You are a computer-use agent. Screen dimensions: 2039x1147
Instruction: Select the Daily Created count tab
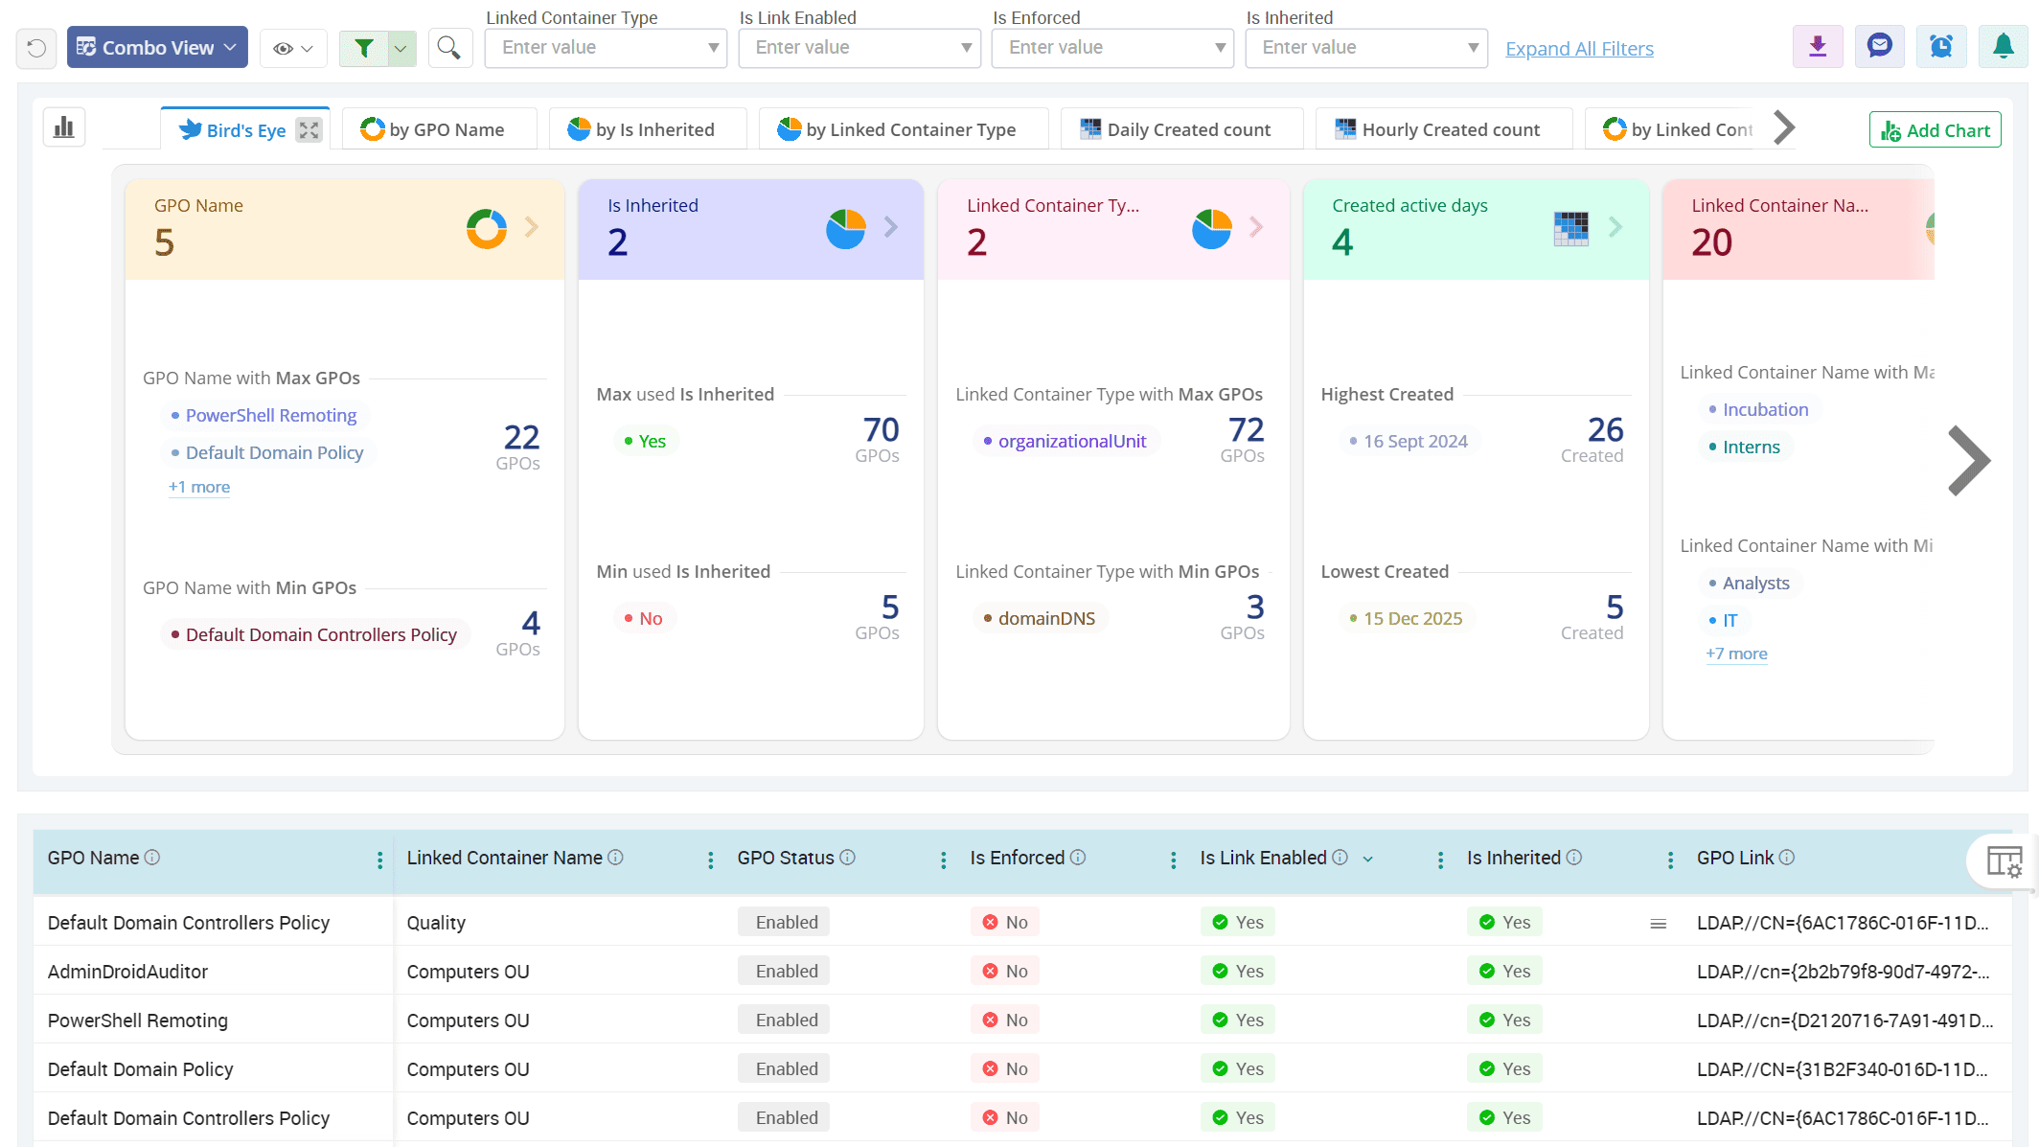(x=1181, y=128)
